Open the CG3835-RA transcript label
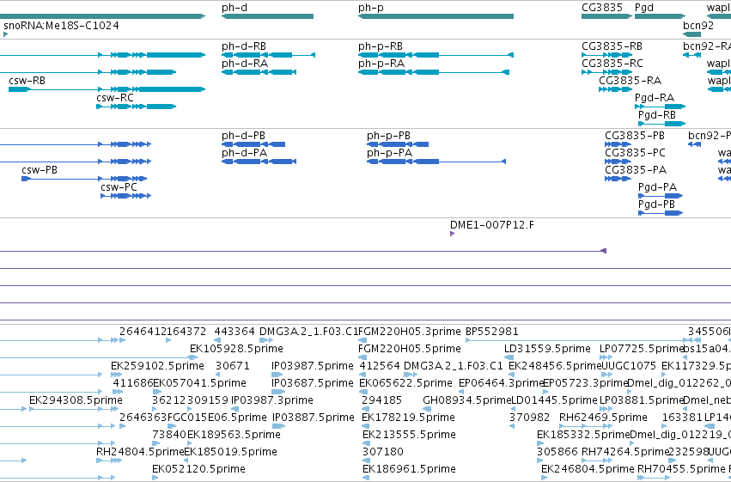The image size is (731, 482). click(630, 81)
